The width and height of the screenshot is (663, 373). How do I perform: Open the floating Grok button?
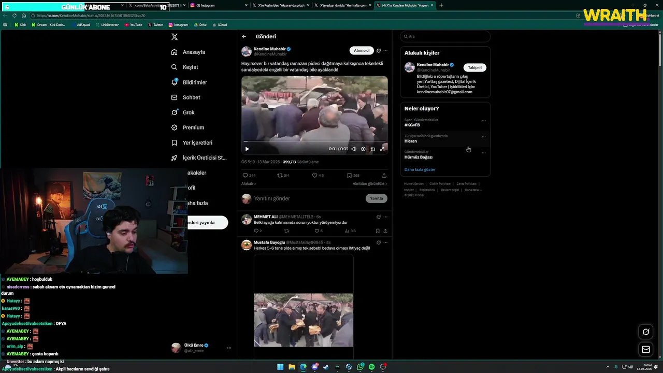point(646,332)
